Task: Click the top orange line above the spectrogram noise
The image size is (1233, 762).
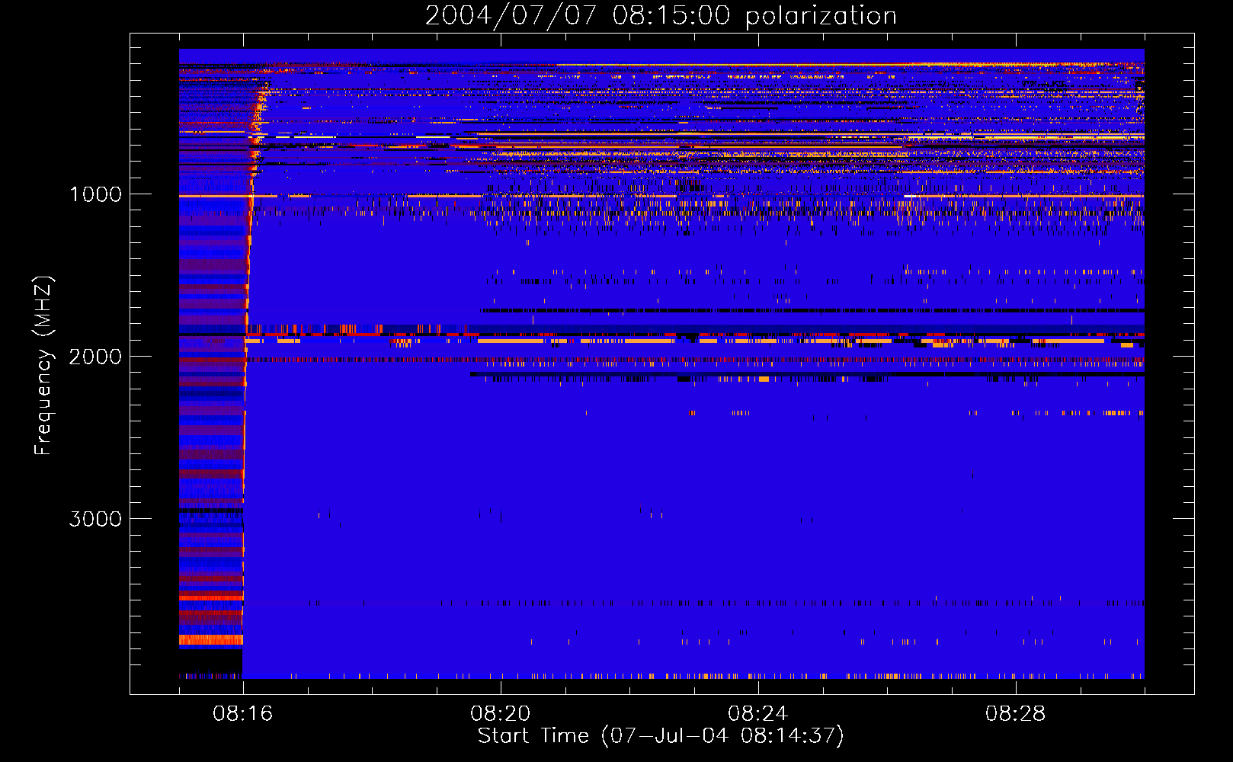Action: click(850, 65)
